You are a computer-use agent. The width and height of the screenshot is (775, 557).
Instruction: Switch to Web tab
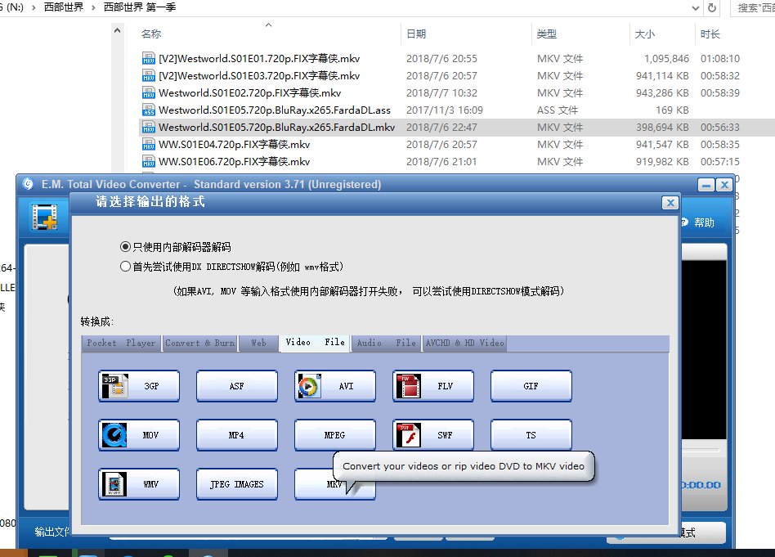pos(258,343)
